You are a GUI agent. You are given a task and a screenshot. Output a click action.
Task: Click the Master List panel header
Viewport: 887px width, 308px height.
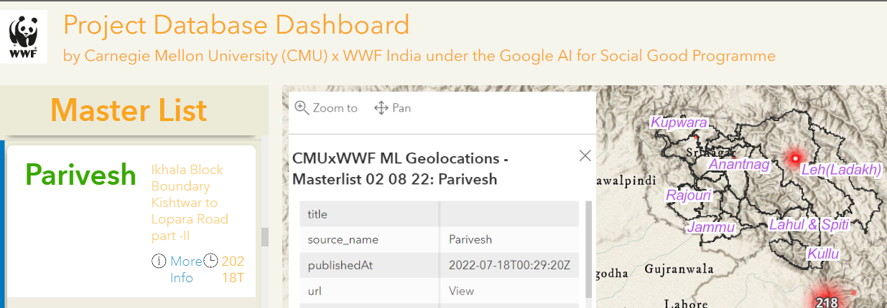click(x=129, y=110)
